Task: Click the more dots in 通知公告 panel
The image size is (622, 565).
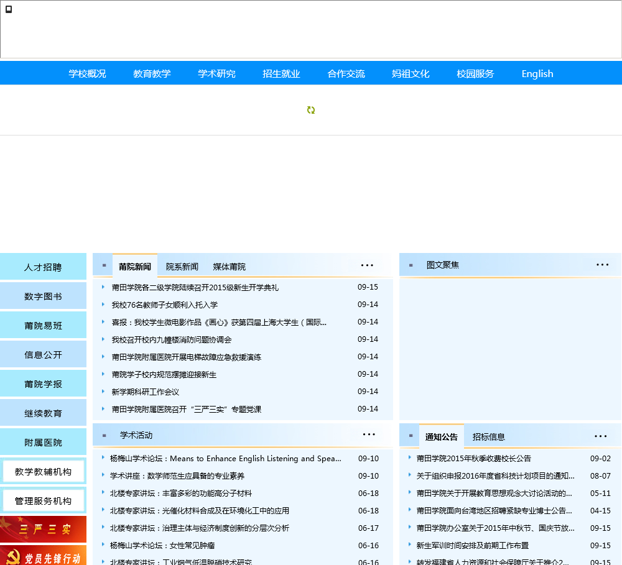Action: pos(600,436)
